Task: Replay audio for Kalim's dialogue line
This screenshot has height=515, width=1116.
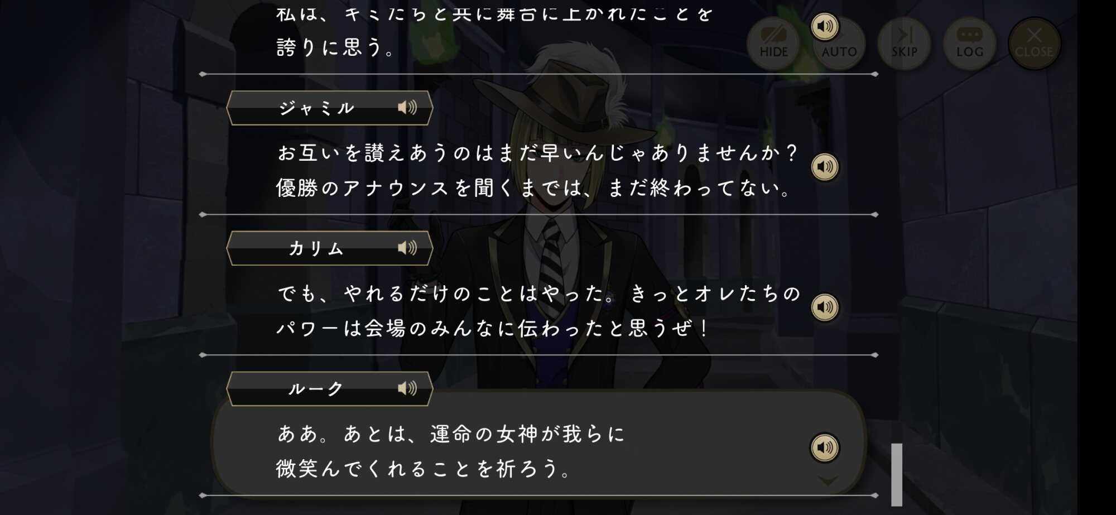Action: point(825,307)
